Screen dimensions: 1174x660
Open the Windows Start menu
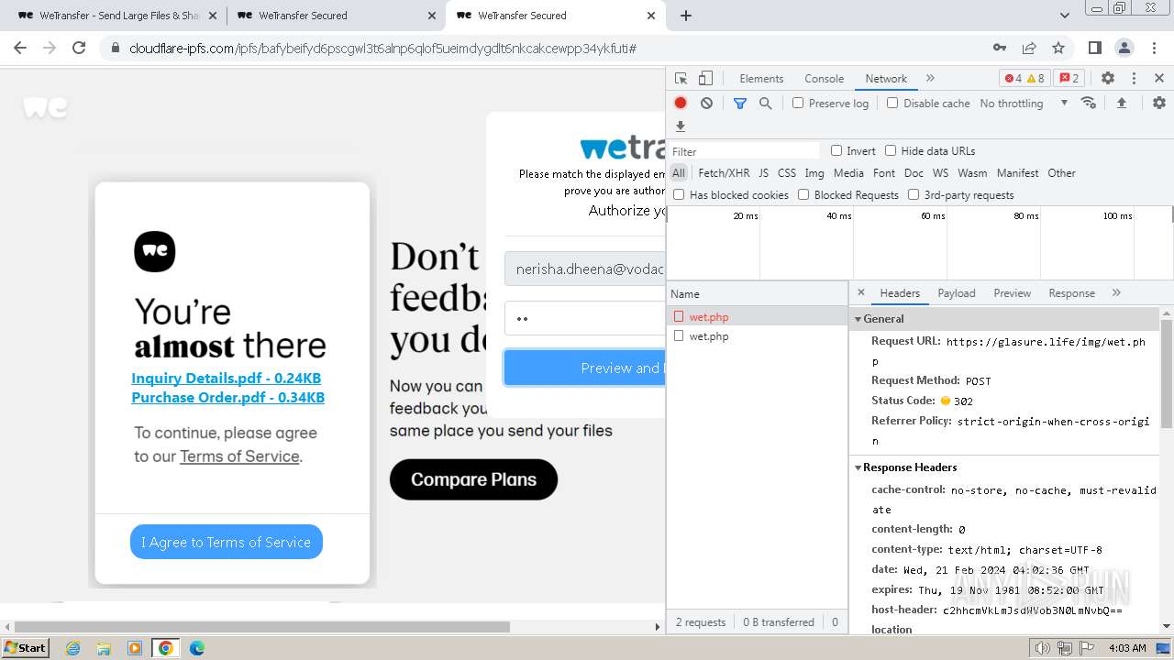tap(25, 647)
